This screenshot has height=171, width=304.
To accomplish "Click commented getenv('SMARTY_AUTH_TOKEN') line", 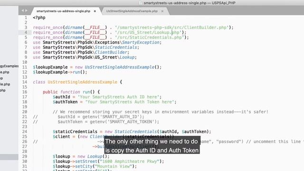I will (108, 122).
